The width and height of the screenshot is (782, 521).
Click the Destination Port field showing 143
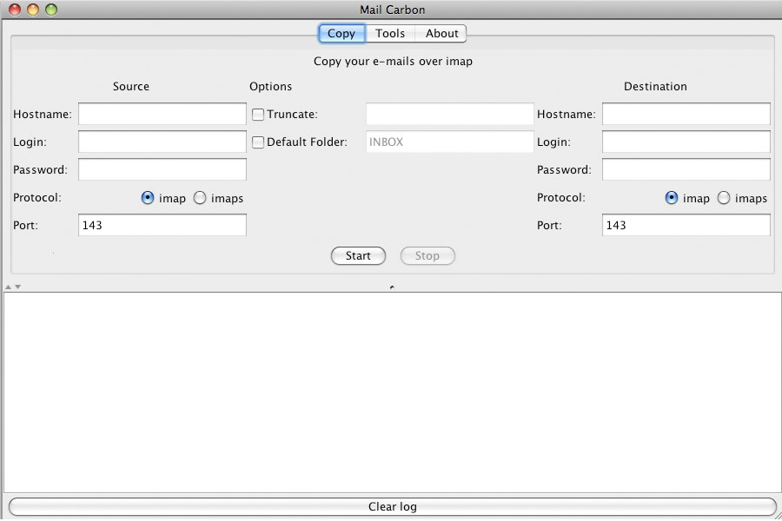point(686,226)
